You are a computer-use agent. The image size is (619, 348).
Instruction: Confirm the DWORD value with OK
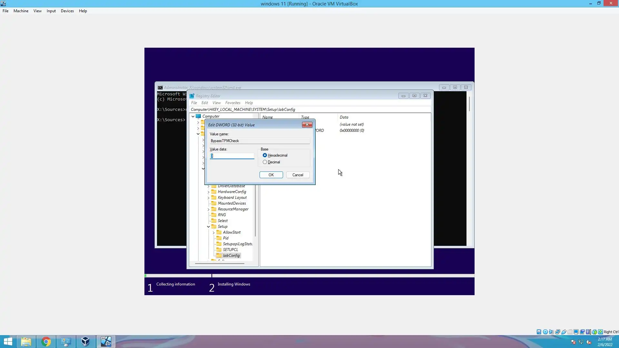[x=271, y=175]
